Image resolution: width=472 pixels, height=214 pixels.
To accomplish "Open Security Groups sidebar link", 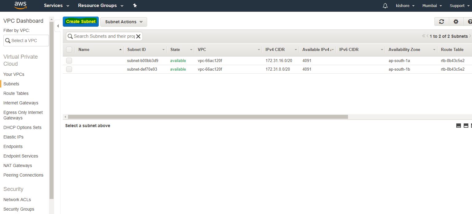I will coord(19,209).
